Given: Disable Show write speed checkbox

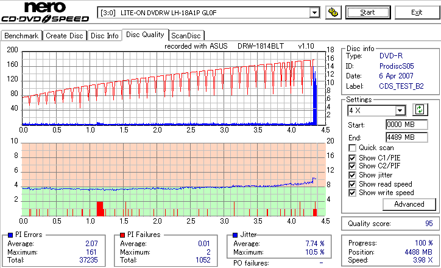Looking at the screenshot, I should 352,193.
